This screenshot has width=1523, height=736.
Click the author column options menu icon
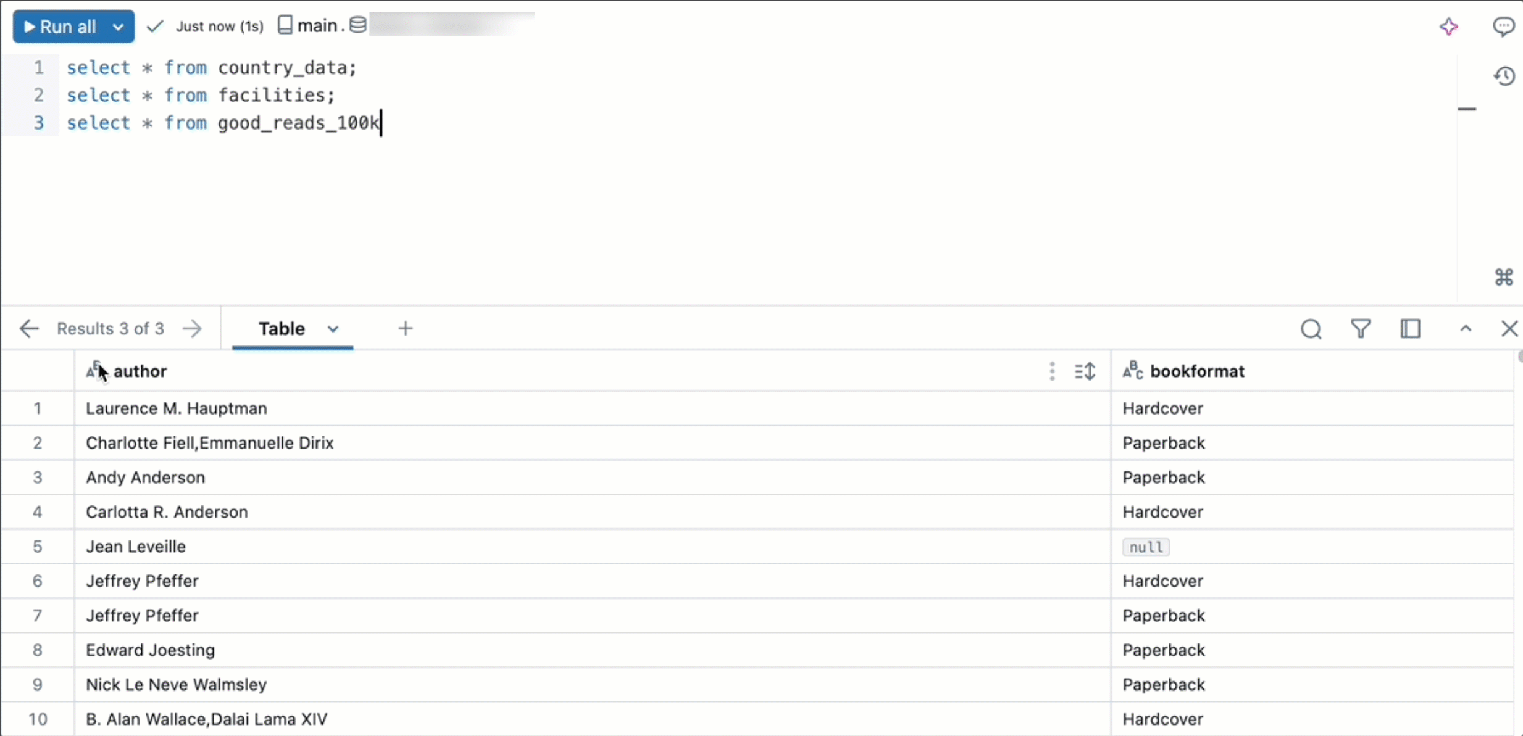tap(1051, 371)
